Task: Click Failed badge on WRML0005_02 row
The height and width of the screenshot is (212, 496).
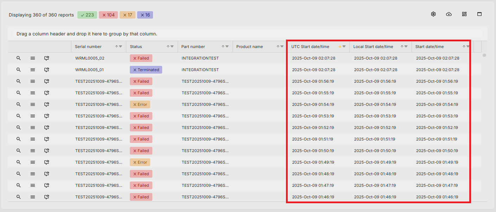Action: 141,58
